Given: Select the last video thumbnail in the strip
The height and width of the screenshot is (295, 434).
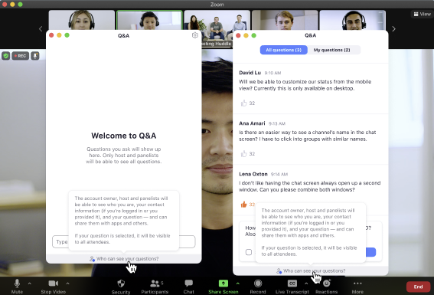Looking at the screenshot, I should point(353,20).
